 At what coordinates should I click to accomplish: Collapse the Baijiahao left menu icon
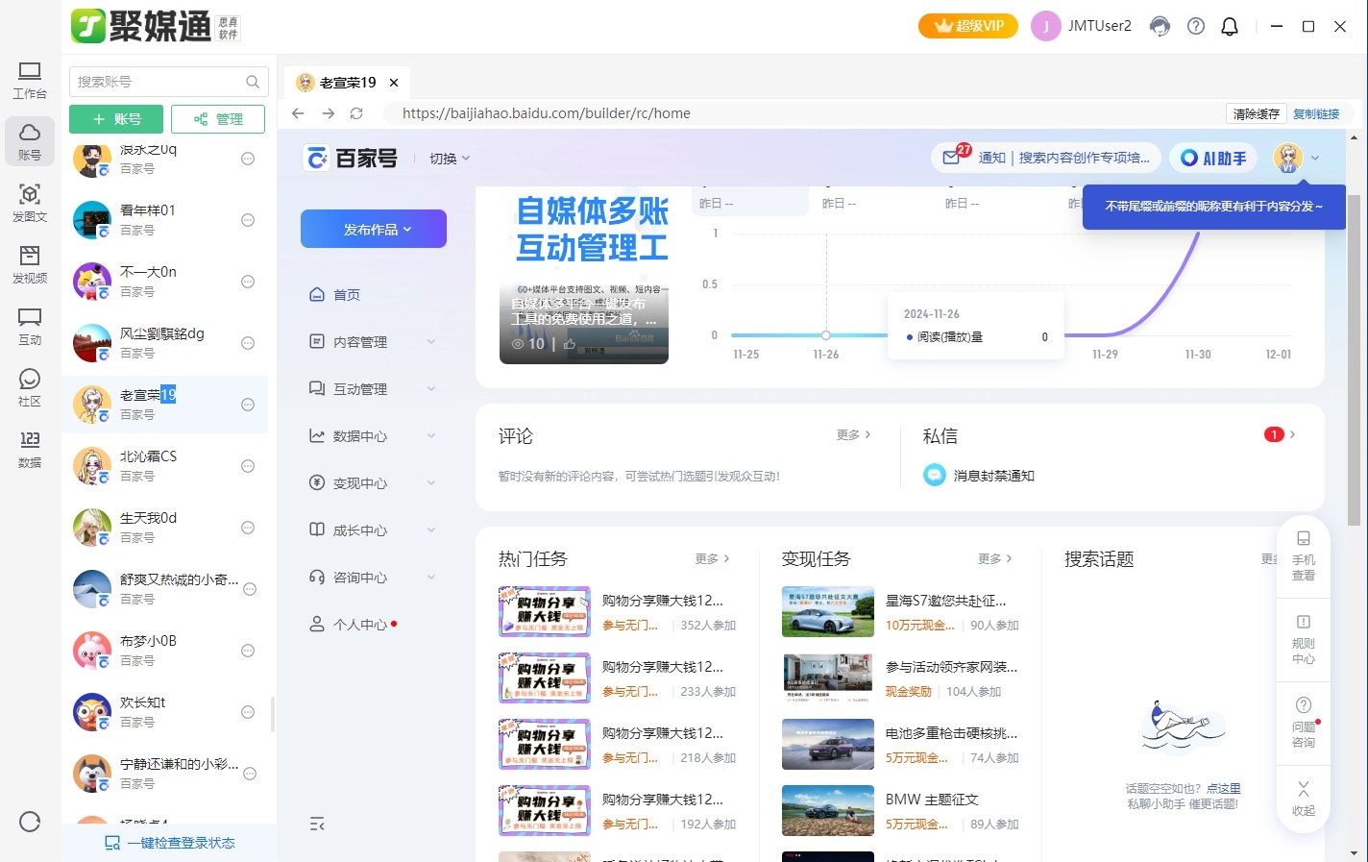pos(317,824)
